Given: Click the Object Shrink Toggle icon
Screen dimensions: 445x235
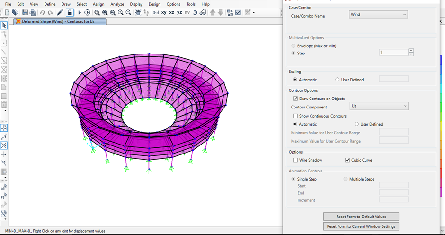Looking at the screenshot, I should click(230, 12).
